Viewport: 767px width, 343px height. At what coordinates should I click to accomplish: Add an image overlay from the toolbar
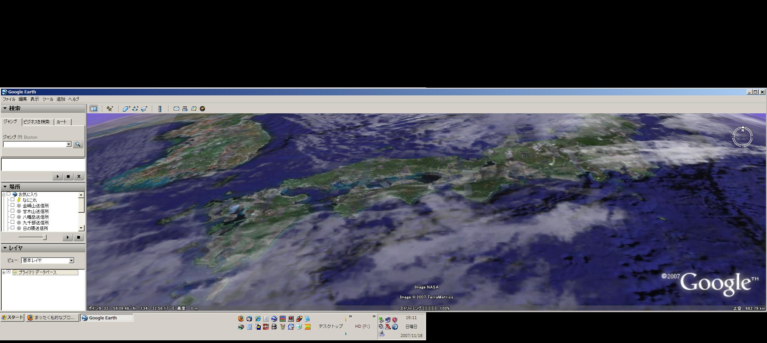pyautogui.click(x=144, y=109)
